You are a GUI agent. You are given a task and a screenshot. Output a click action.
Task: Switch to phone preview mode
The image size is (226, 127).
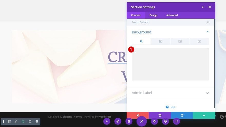click(37, 121)
